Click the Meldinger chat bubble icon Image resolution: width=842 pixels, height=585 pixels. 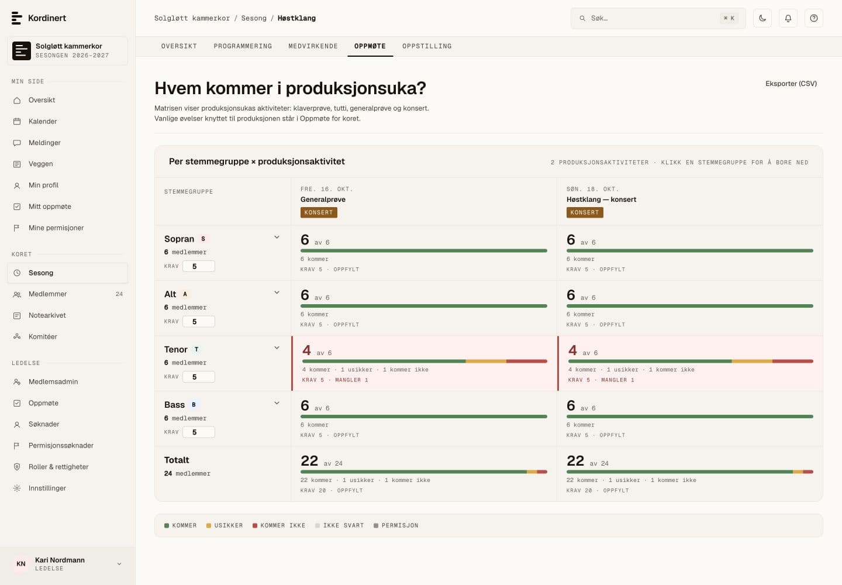[17, 143]
